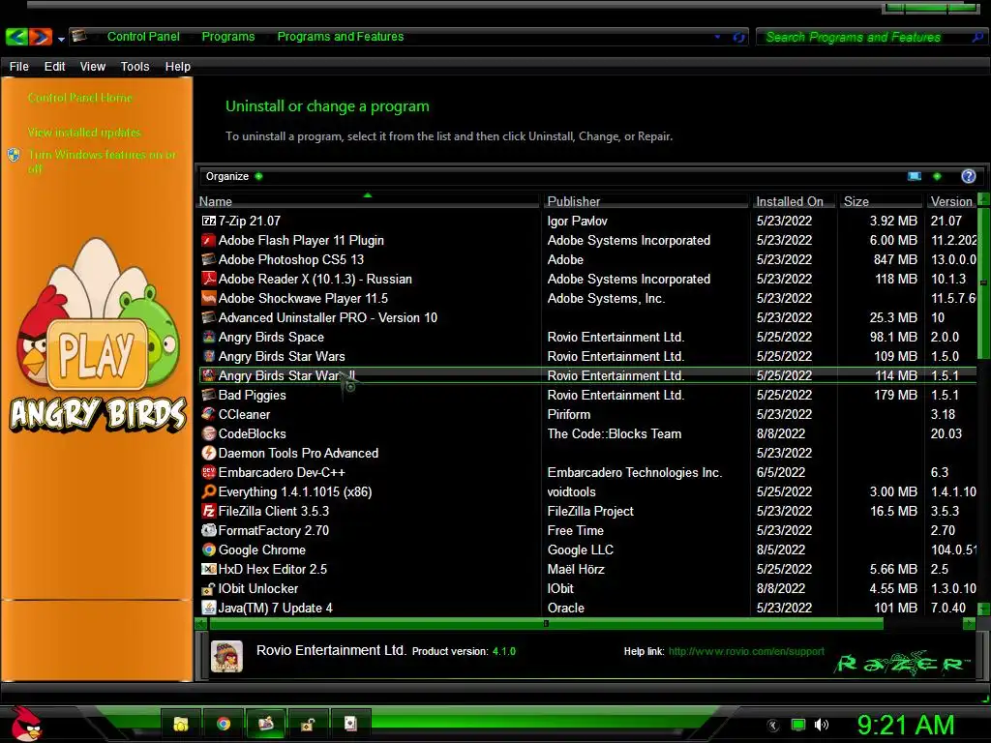Open Turn Windows features on or off

102,162
